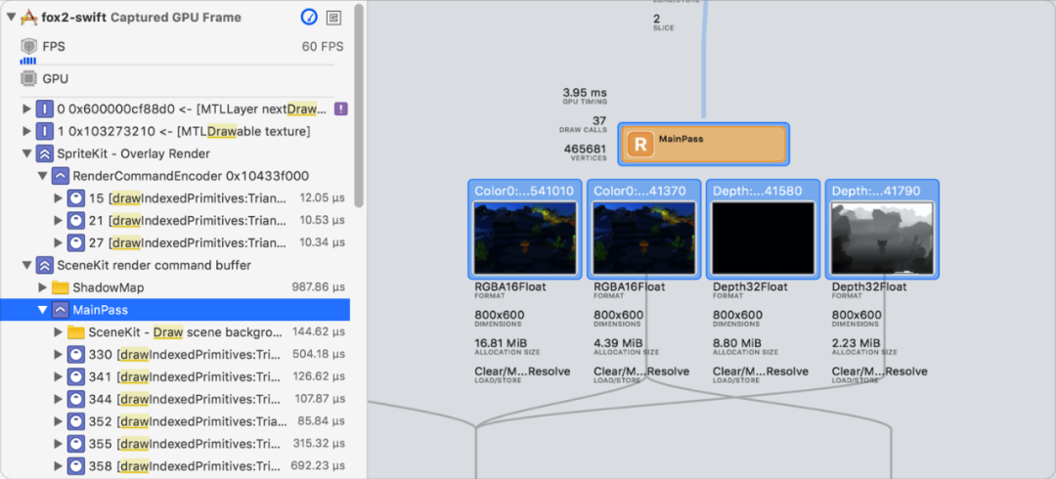Screen dimensions: 1056x479
Task: Open the Depth:...41790 grayscale depth thumbnail
Action: pyautogui.click(x=882, y=239)
